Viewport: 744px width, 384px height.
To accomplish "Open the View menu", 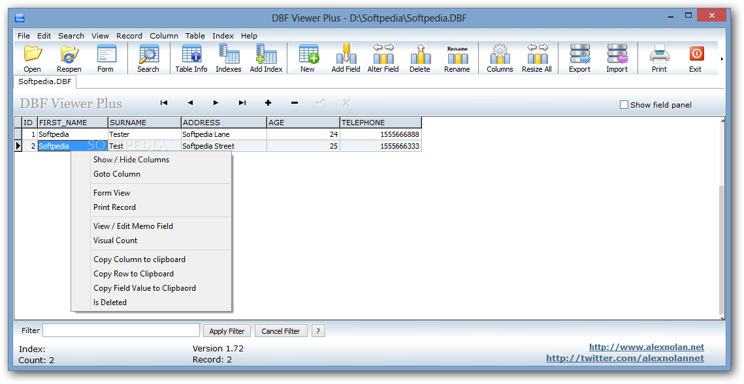I will click(100, 35).
